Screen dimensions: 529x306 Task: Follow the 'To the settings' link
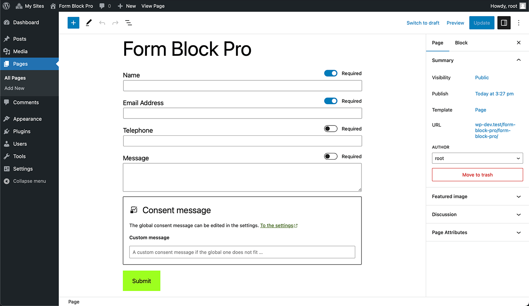277,226
